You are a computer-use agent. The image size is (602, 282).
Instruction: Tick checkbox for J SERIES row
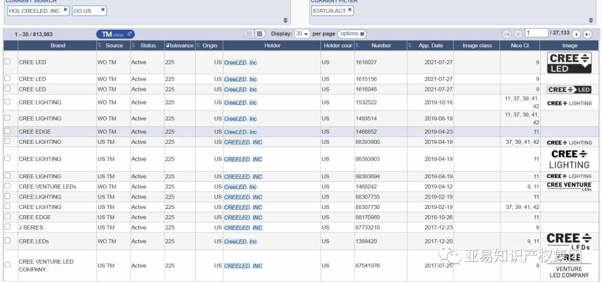point(7,227)
